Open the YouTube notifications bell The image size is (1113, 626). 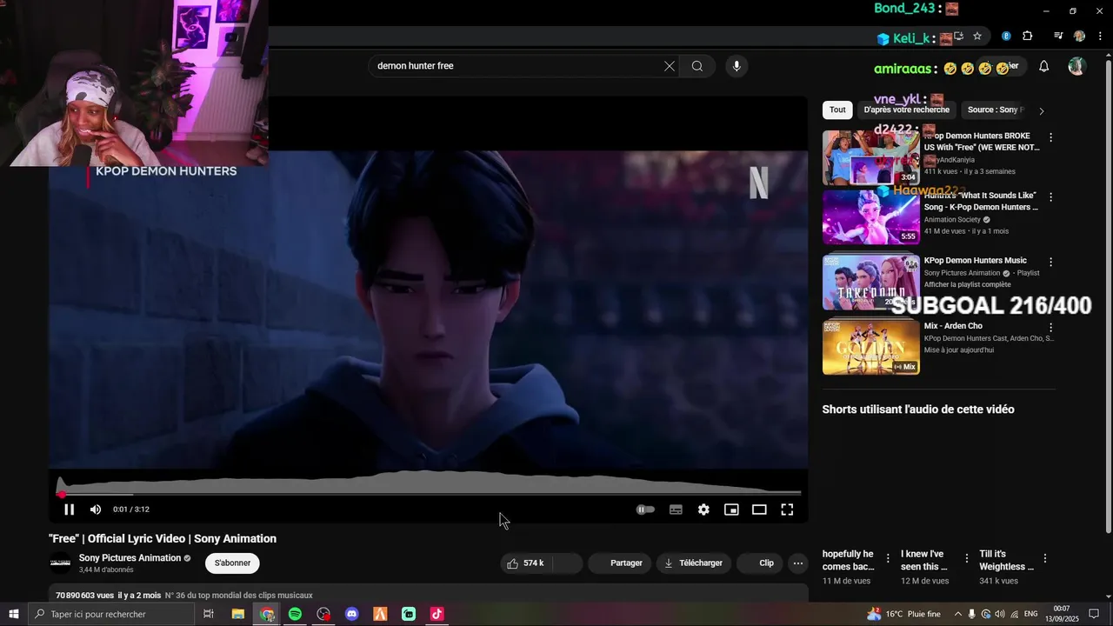(1044, 66)
